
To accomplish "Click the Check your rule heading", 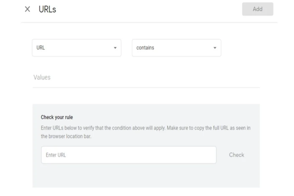I will pyautogui.click(x=57, y=117).
